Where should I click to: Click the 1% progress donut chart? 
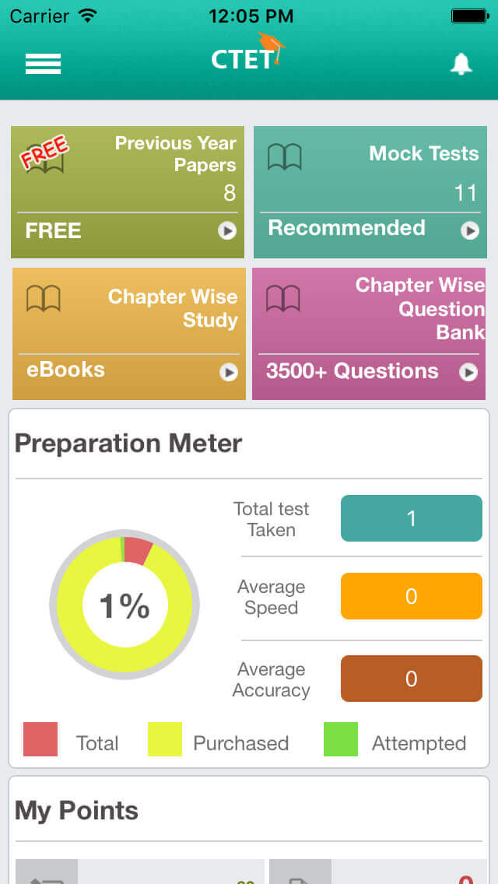124,605
